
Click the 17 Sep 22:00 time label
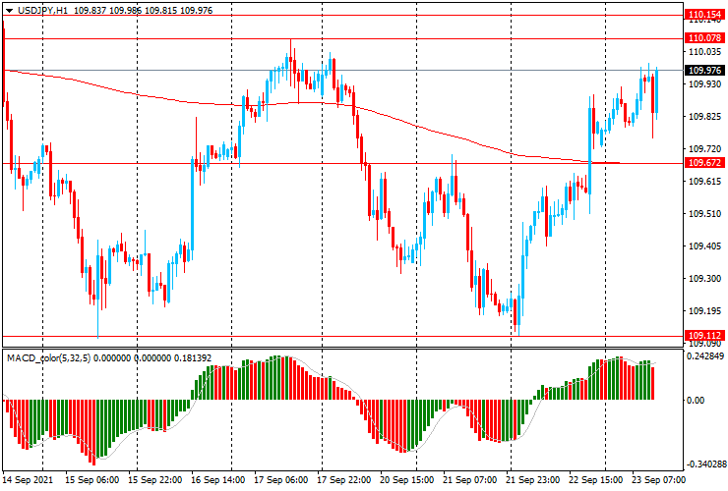(344, 479)
